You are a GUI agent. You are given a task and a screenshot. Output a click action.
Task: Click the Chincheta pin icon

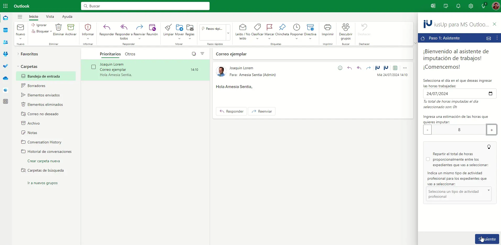[x=282, y=27]
